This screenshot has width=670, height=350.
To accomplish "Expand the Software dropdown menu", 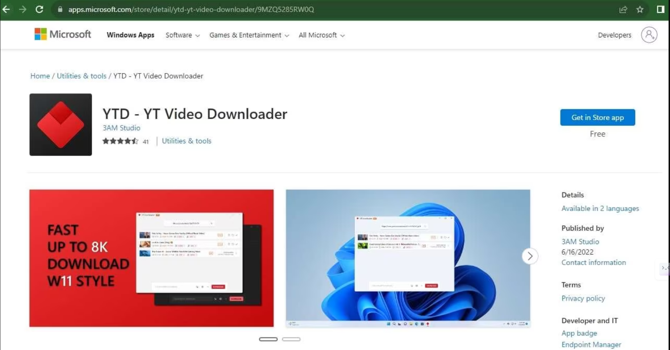I will 182,35.
